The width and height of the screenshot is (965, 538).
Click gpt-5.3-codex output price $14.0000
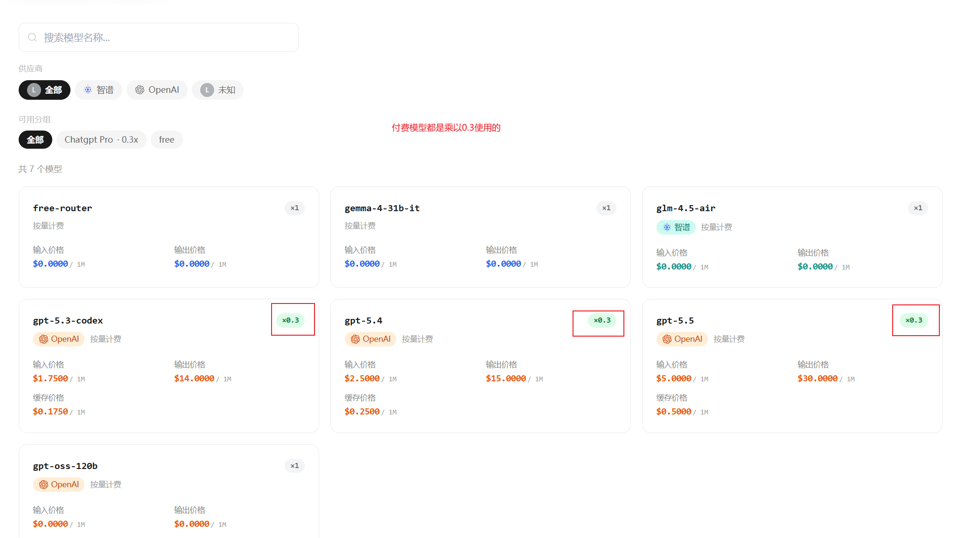point(194,379)
